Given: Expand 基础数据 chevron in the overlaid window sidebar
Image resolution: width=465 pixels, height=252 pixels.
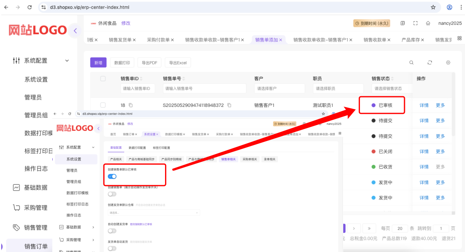Looking at the screenshot, I should [93, 227].
